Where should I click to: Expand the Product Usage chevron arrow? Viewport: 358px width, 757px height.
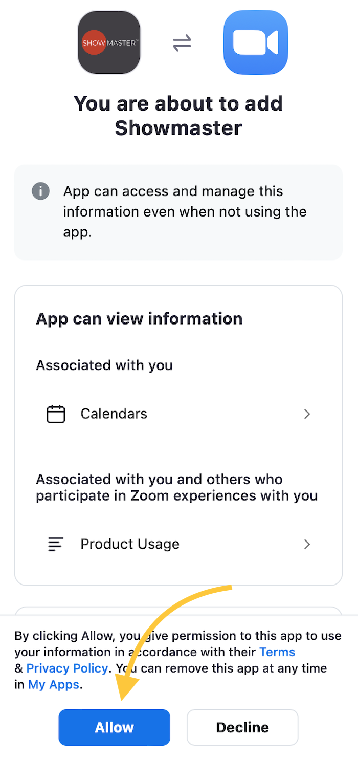[x=307, y=544]
